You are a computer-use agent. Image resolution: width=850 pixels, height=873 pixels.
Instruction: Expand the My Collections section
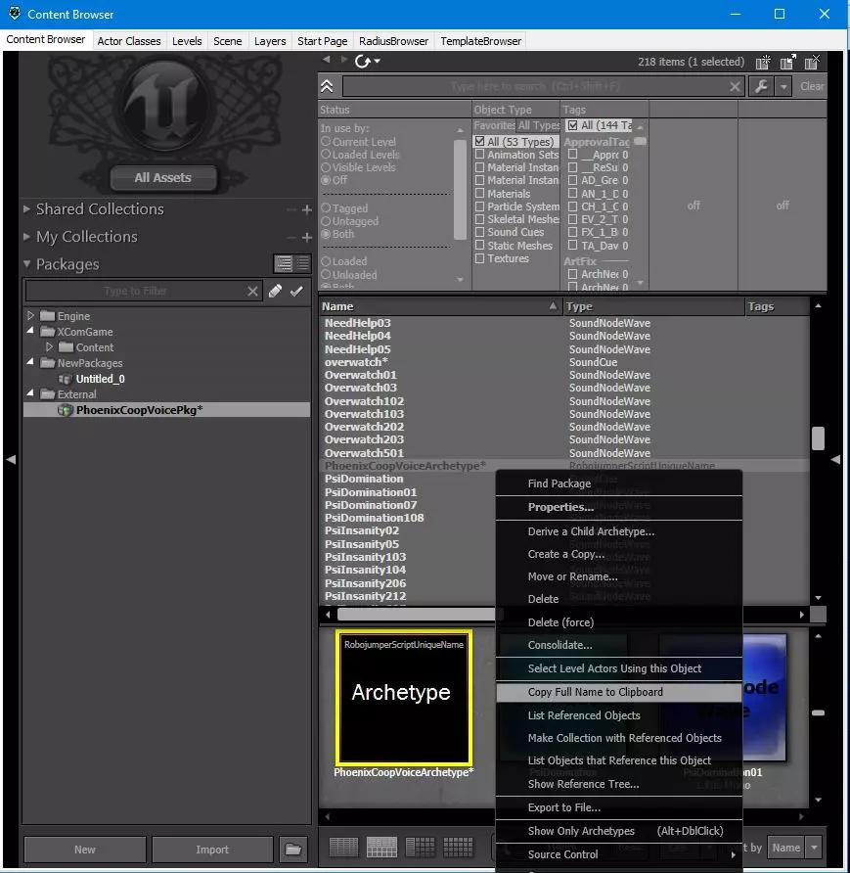click(x=26, y=237)
